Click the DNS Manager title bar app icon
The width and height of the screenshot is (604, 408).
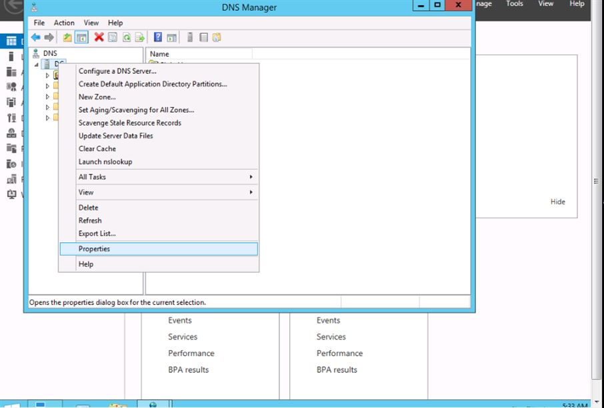point(34,7)
